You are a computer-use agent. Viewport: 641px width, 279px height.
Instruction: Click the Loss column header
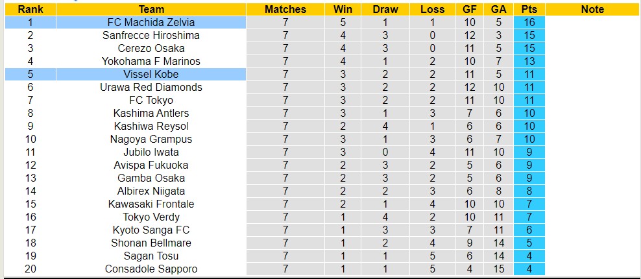click(432, 9)
